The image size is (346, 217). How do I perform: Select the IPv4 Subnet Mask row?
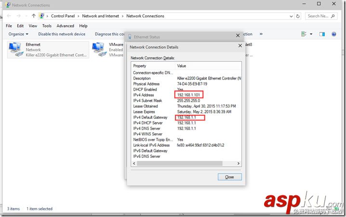pos(186,101)
